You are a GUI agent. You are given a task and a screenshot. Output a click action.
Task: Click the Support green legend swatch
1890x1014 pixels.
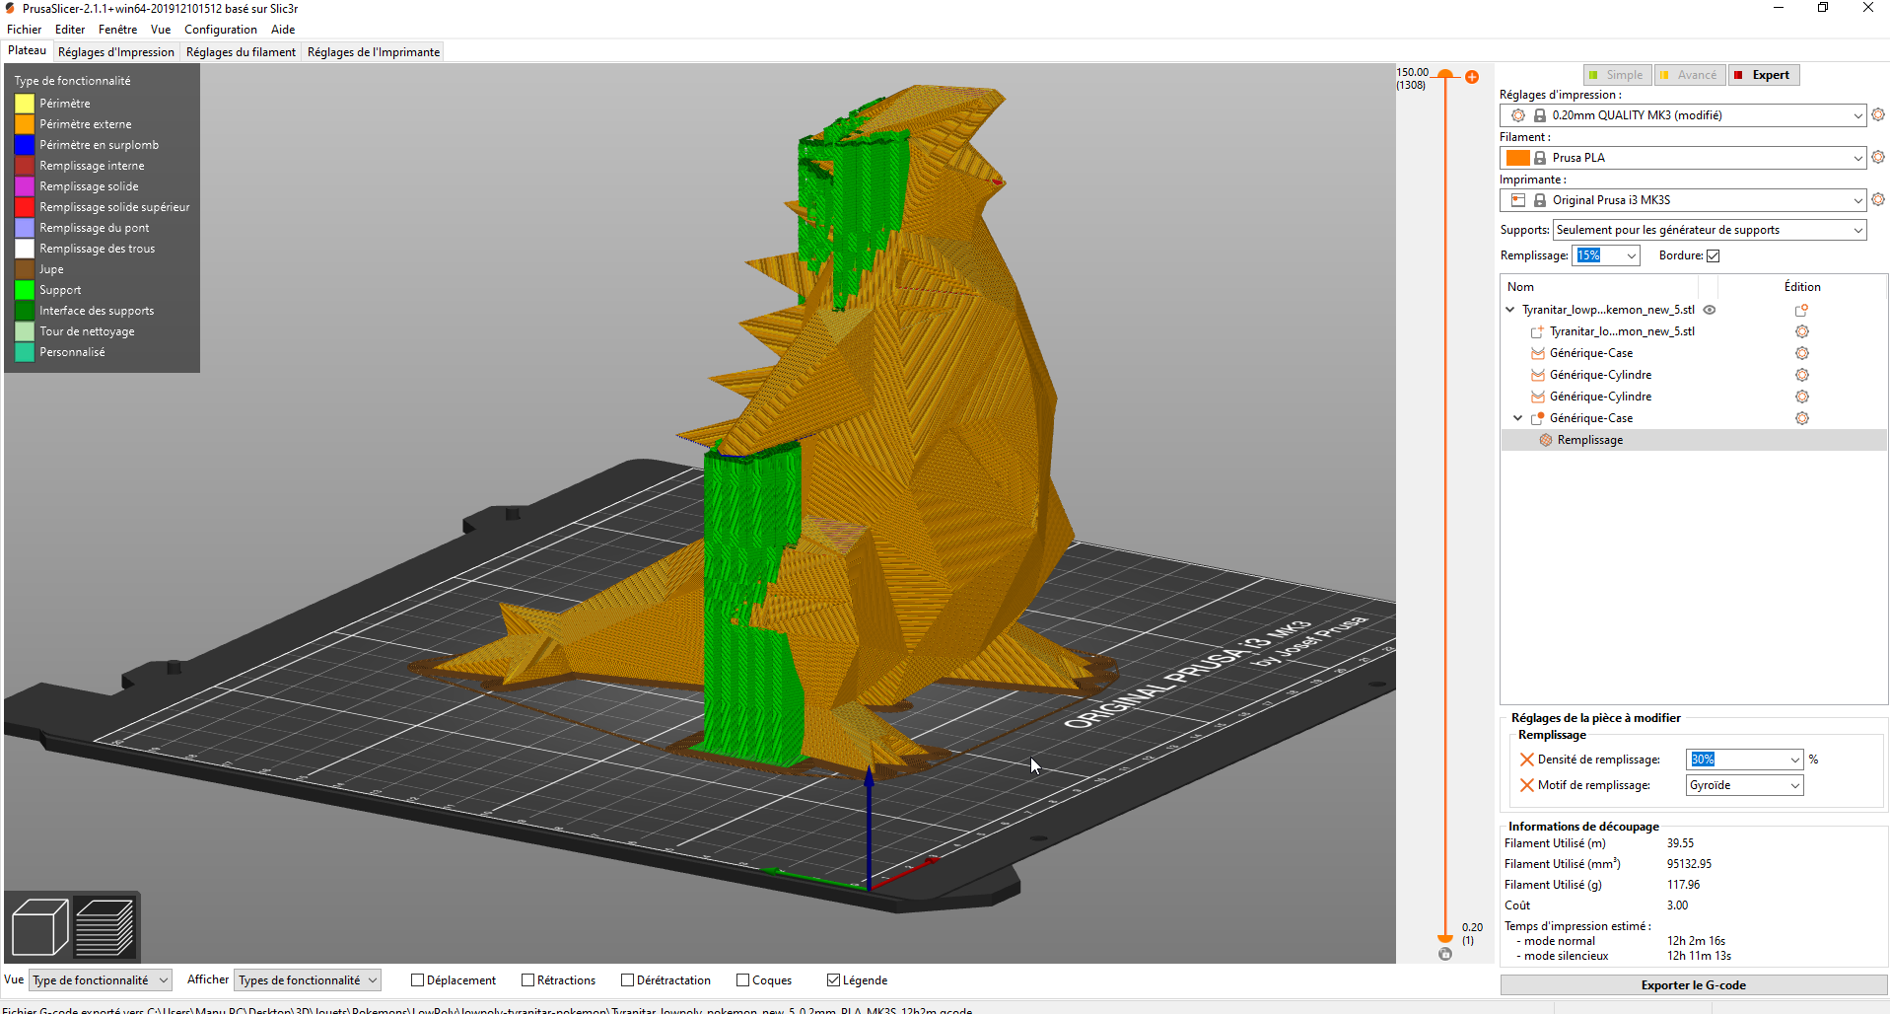coord(25,290)
